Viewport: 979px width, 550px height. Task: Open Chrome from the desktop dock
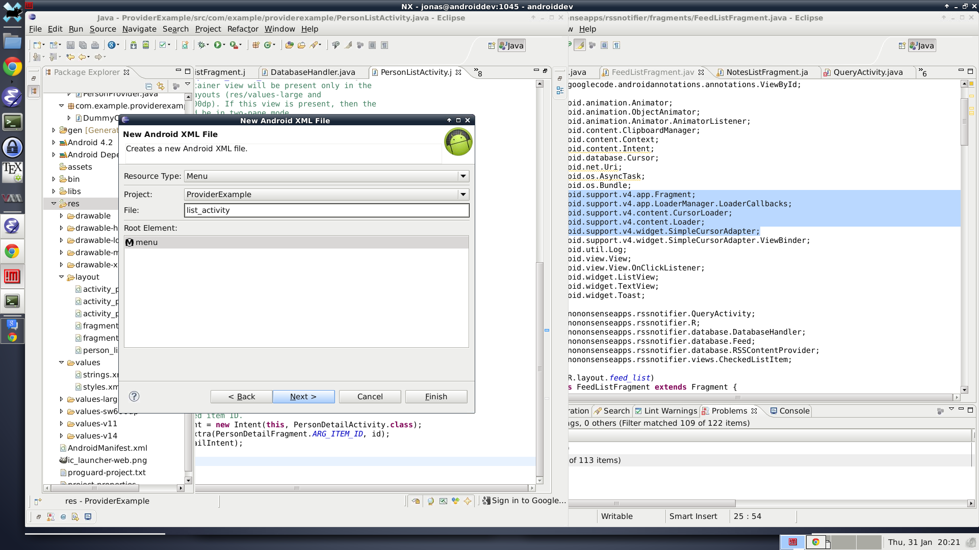[x=12, y=67]
